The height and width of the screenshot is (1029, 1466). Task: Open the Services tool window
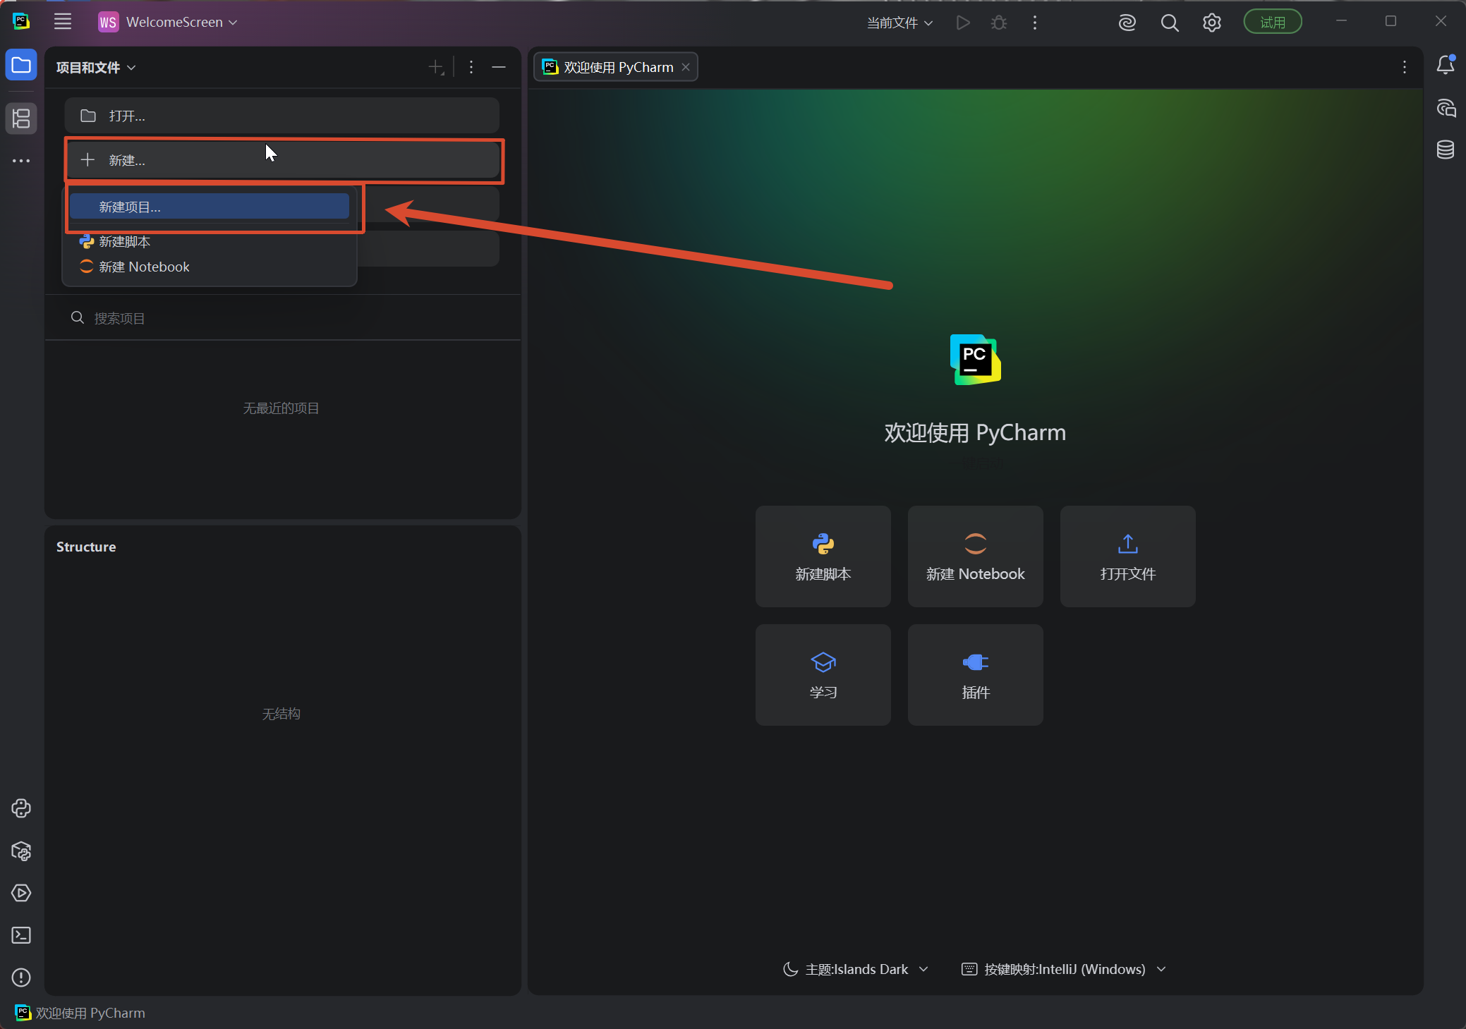[21, 893]
